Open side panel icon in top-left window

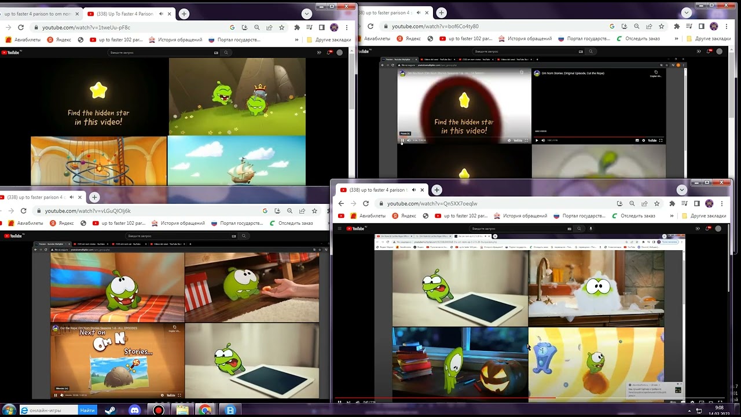(x=322, y=27)
